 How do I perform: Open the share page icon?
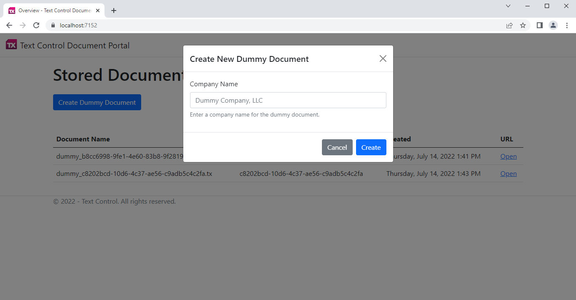point(509,25)
